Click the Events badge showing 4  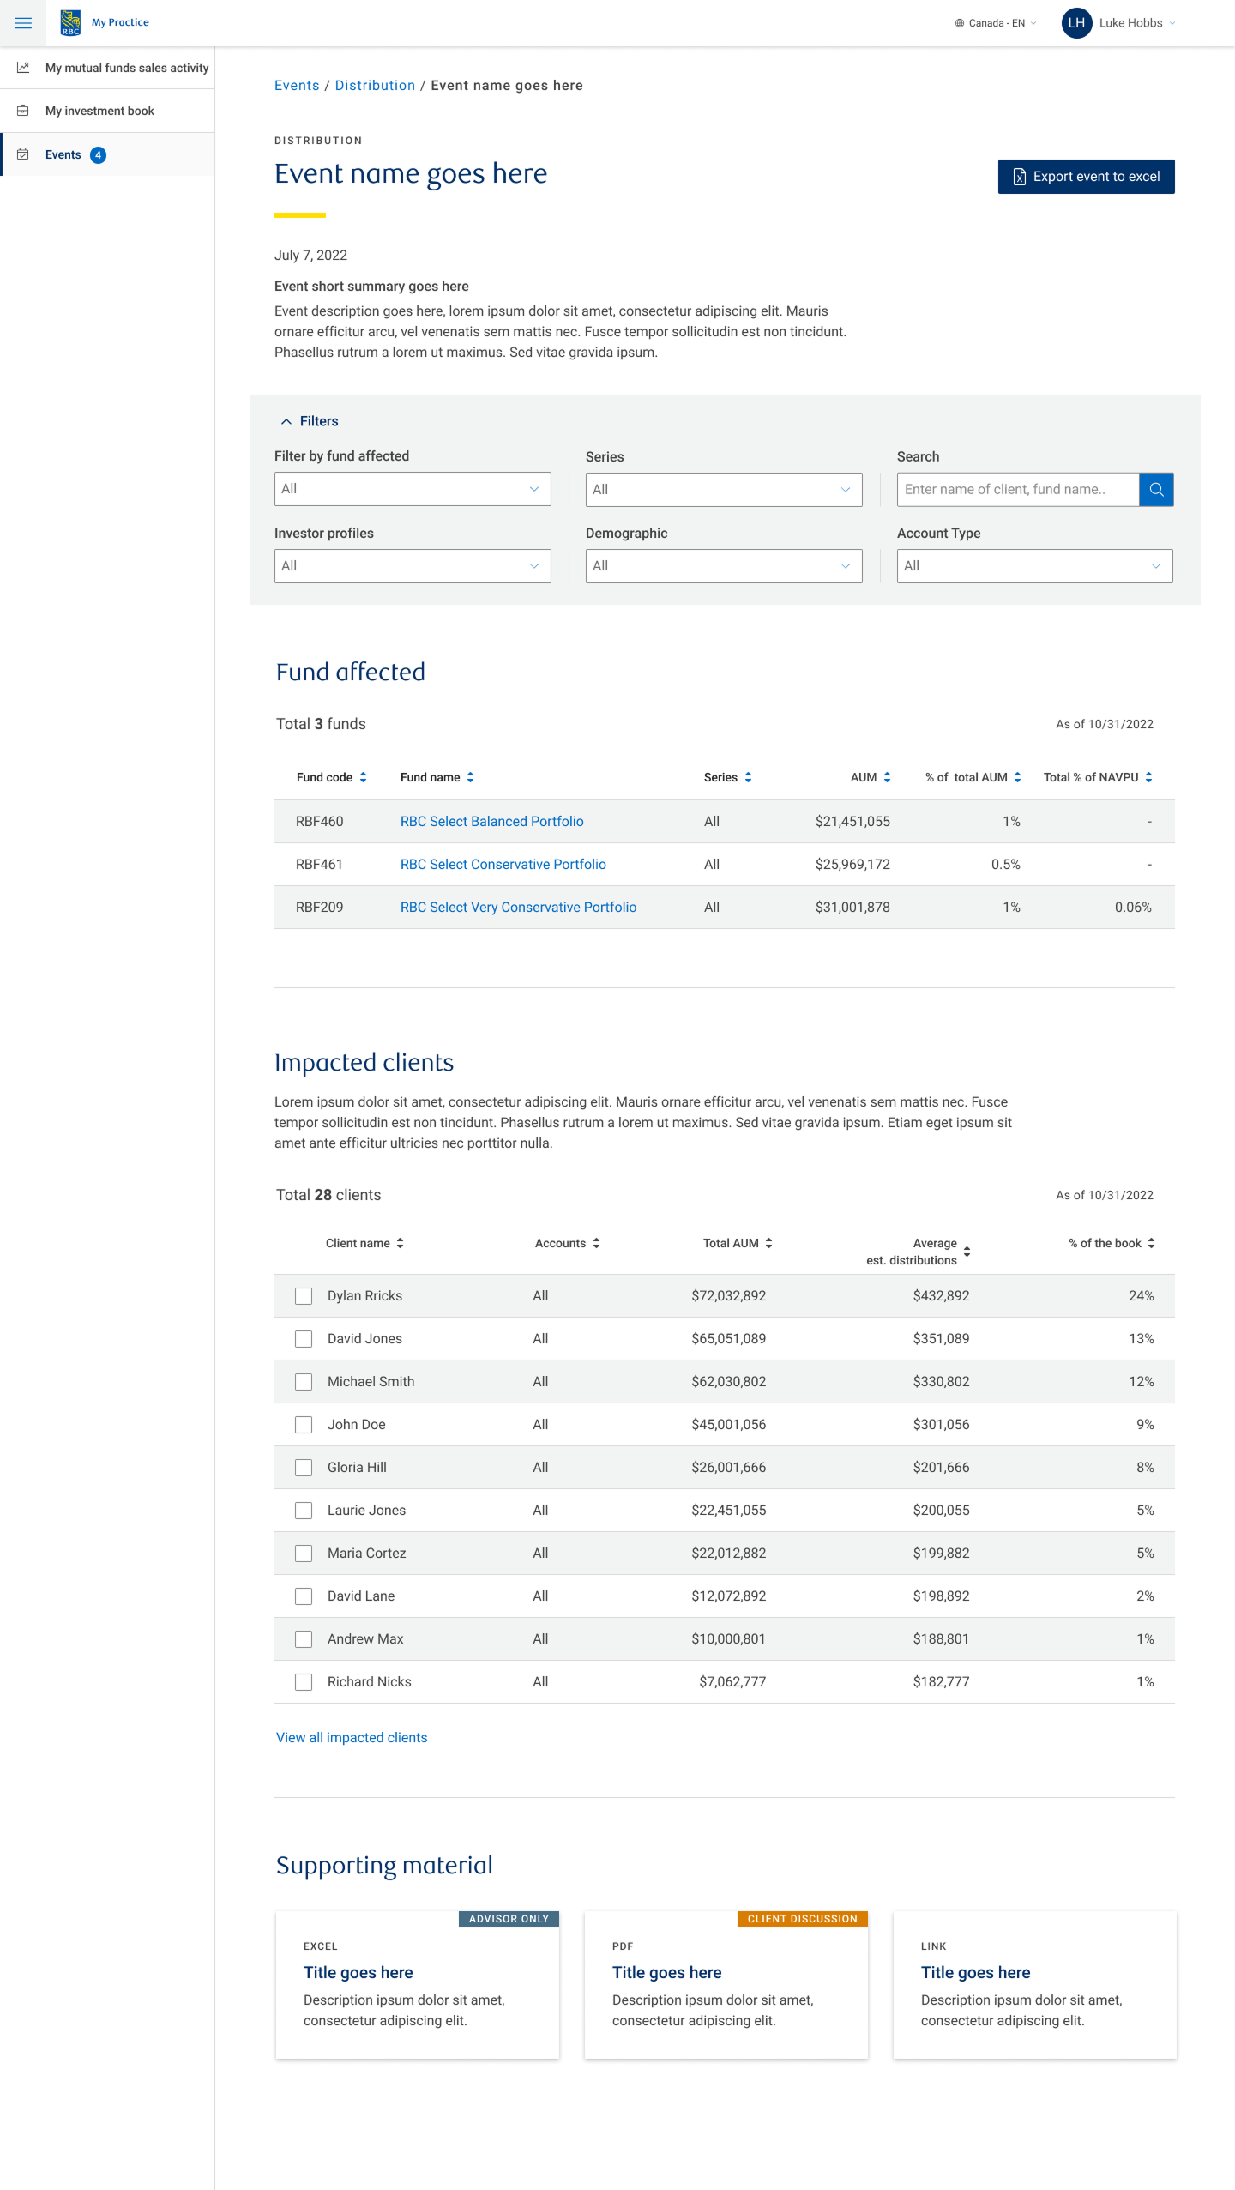click(x=99, y=155)
